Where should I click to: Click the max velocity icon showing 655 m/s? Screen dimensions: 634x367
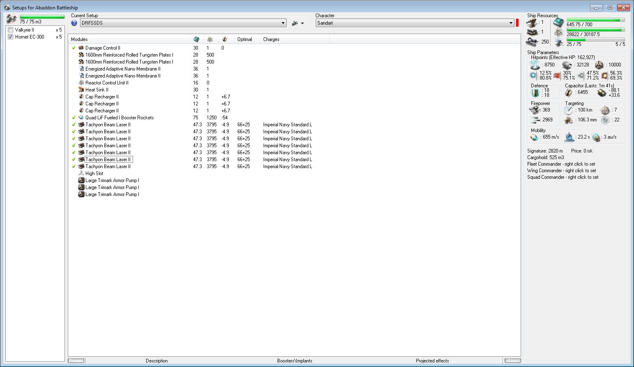pos(534,137)
